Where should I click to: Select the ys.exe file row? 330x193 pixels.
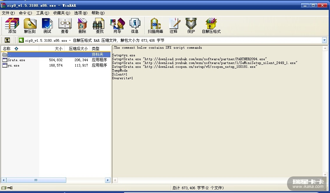(x=56, y=65)
